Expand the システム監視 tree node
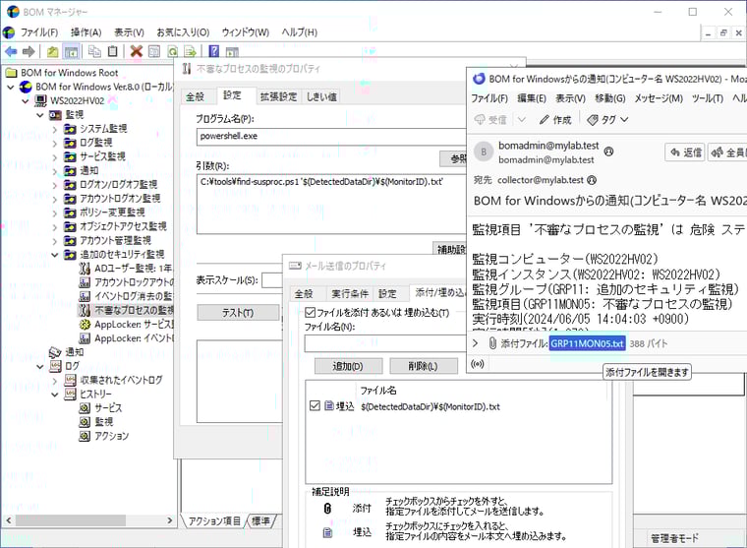 [55, 129]
